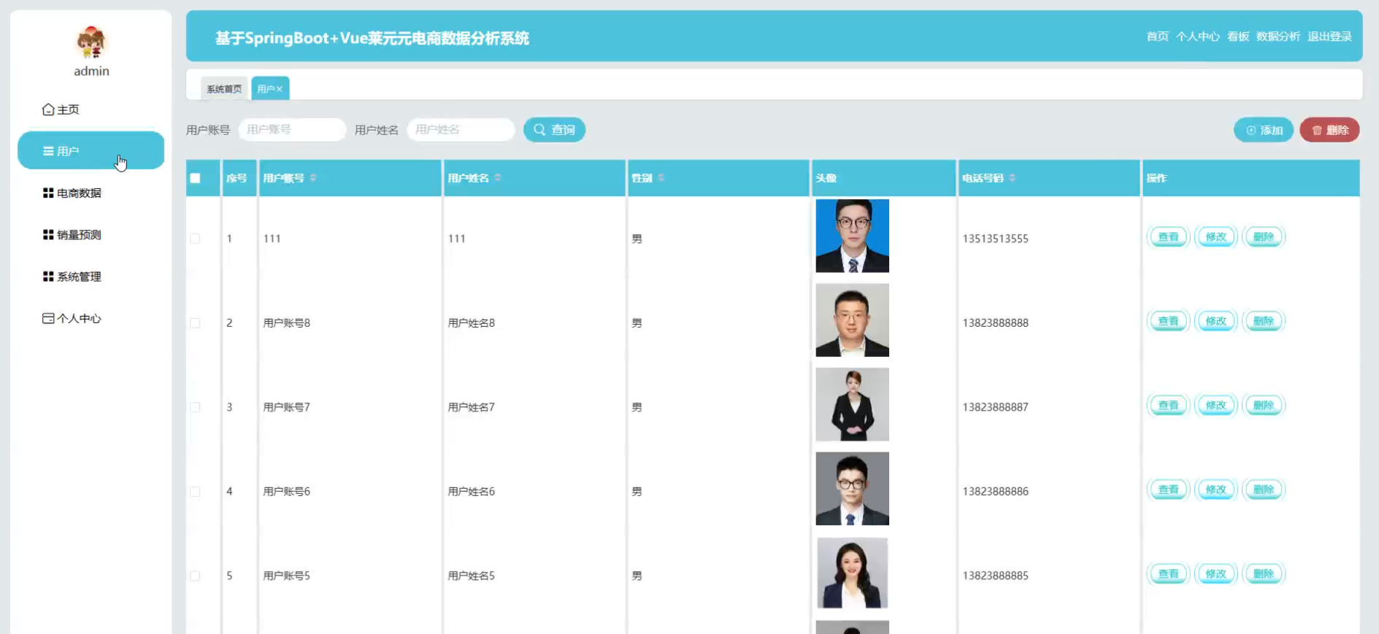The width and height of the screenshot is (1379, 634).
Task: Check the checkbox for row 4
Action: (x=195, y=492)
